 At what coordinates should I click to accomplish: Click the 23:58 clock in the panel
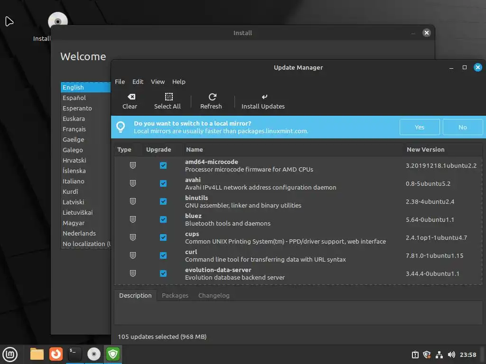click(x=467, y=355)
